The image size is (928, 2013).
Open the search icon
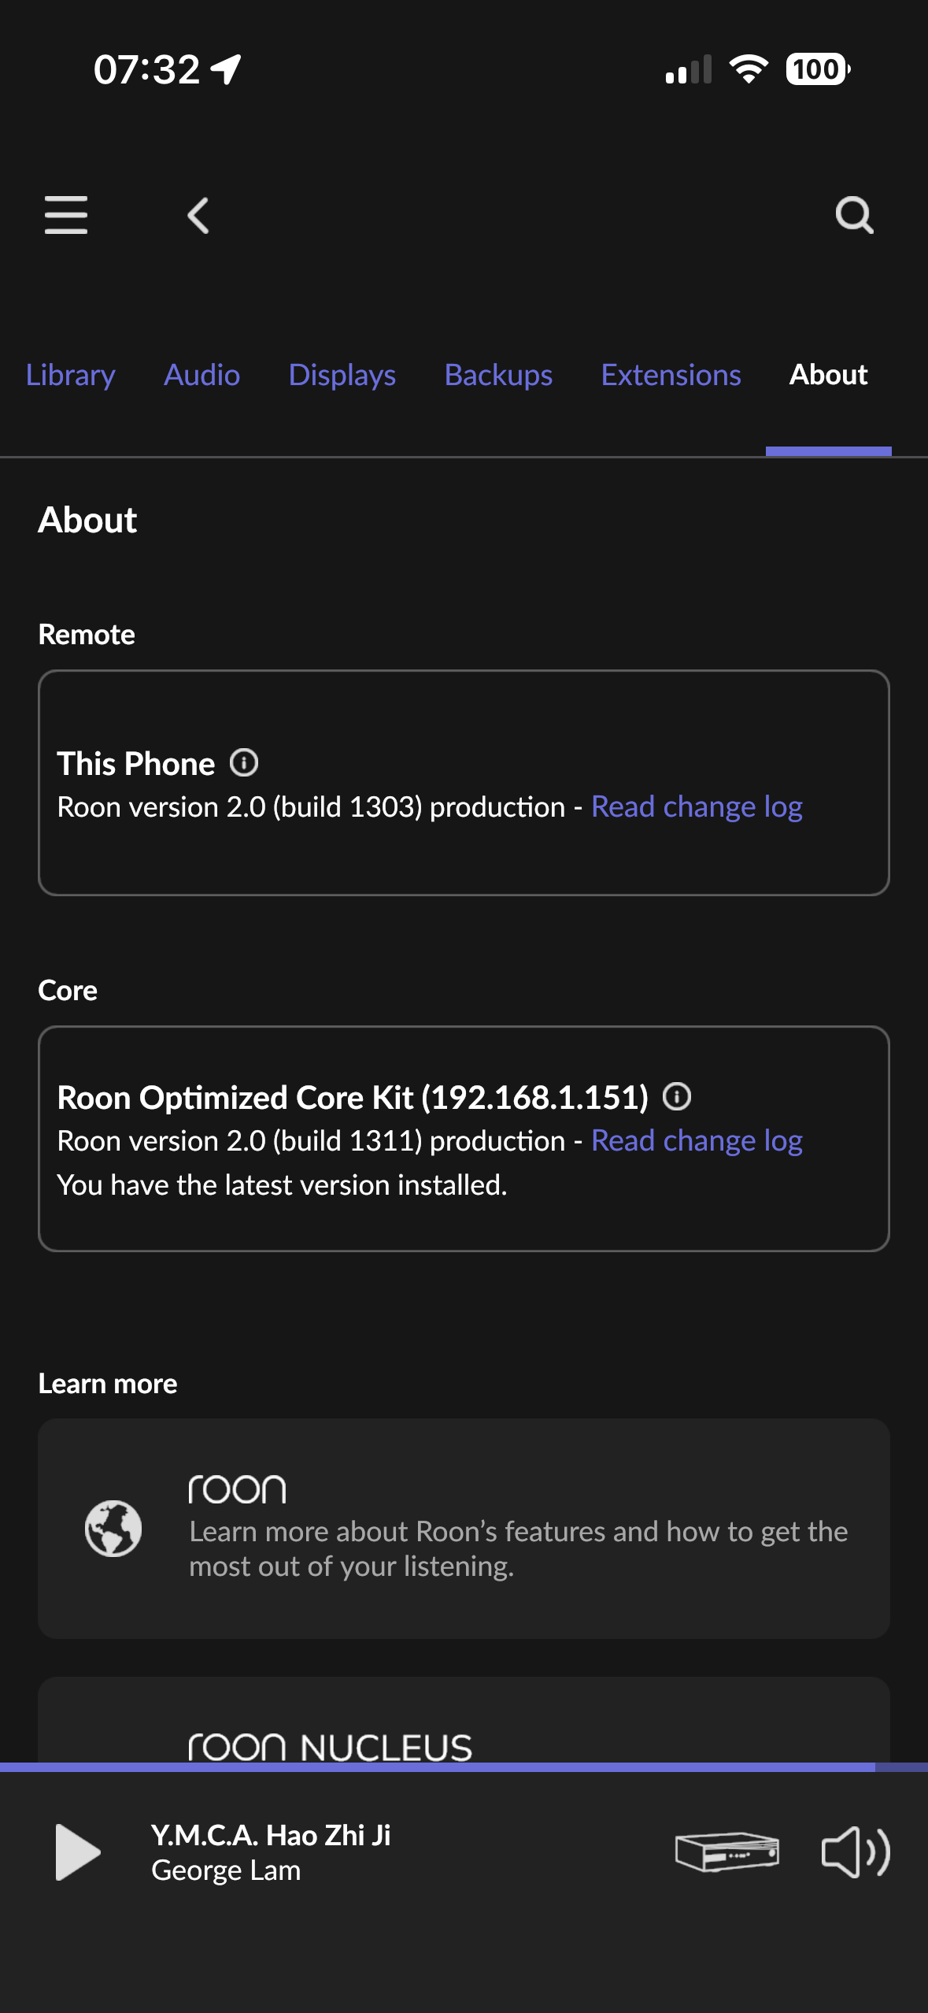855,216
